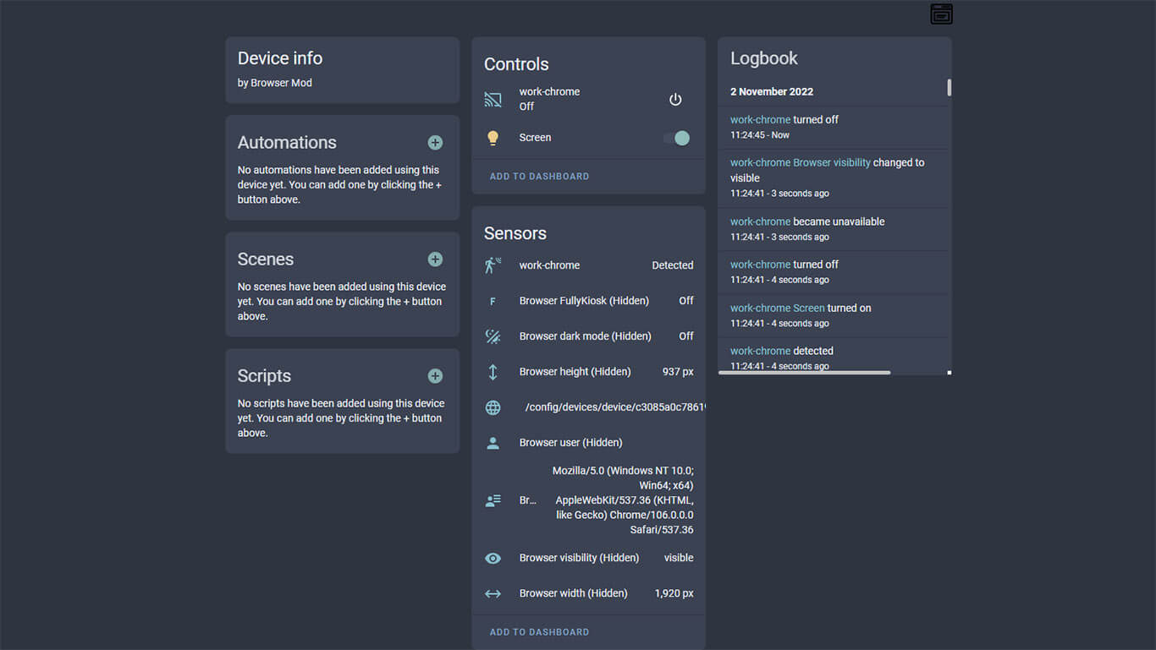
Task: Click the globe icon for browser path
Action: point(493,407)
